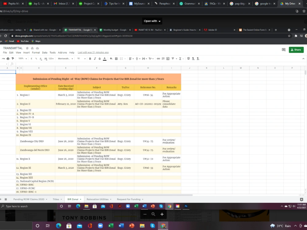Click the Type here to search box
This screenshot has width=307, height=230.
(x=28, y=206)
